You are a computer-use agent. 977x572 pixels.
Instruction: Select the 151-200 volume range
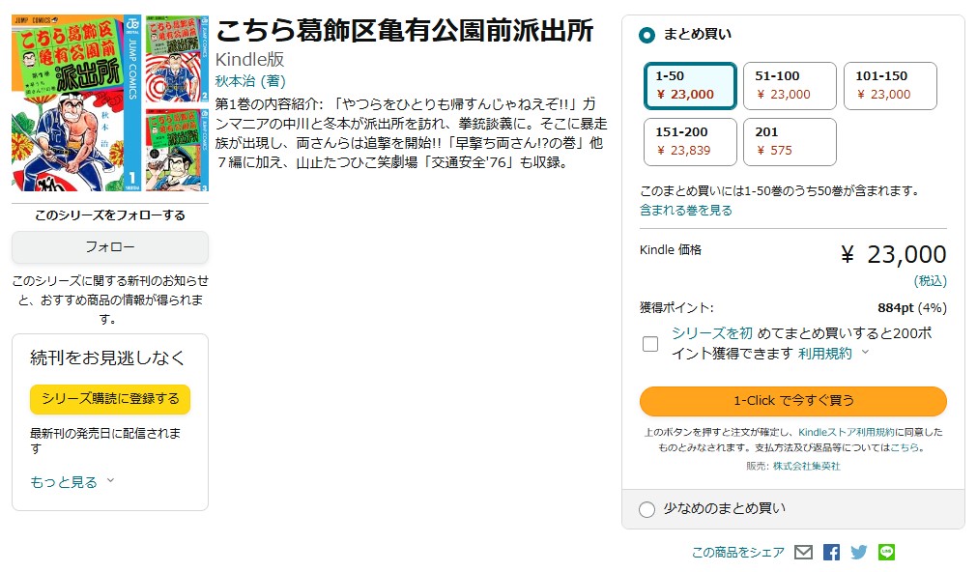click(688, 141)
